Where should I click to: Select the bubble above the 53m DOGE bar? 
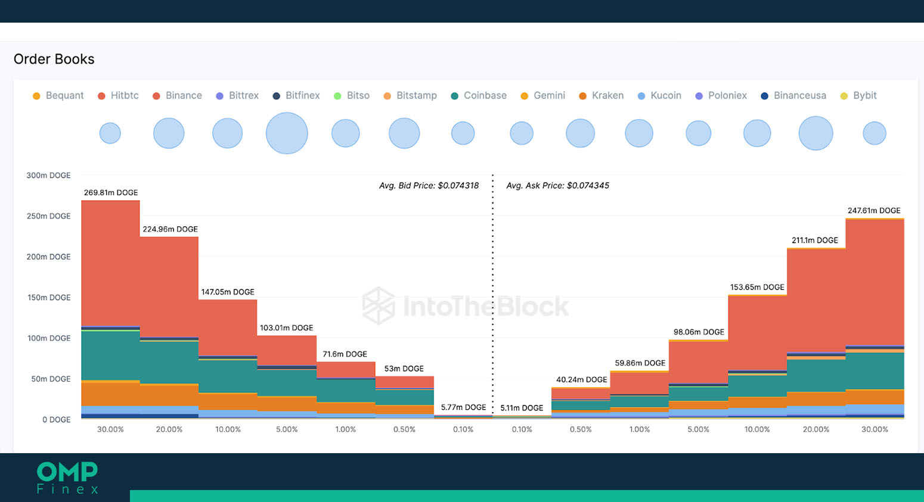tap(404, 133)
